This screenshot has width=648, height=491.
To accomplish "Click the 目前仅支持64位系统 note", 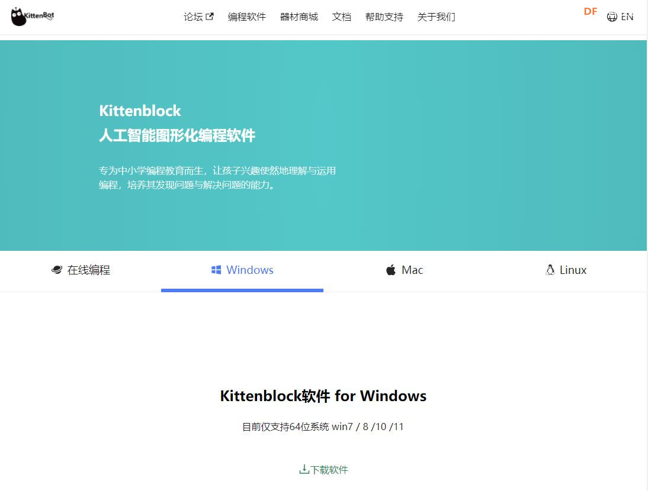I will point(323,427).
